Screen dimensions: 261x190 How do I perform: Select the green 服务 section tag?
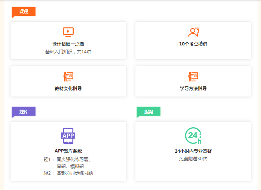(149, 112)
